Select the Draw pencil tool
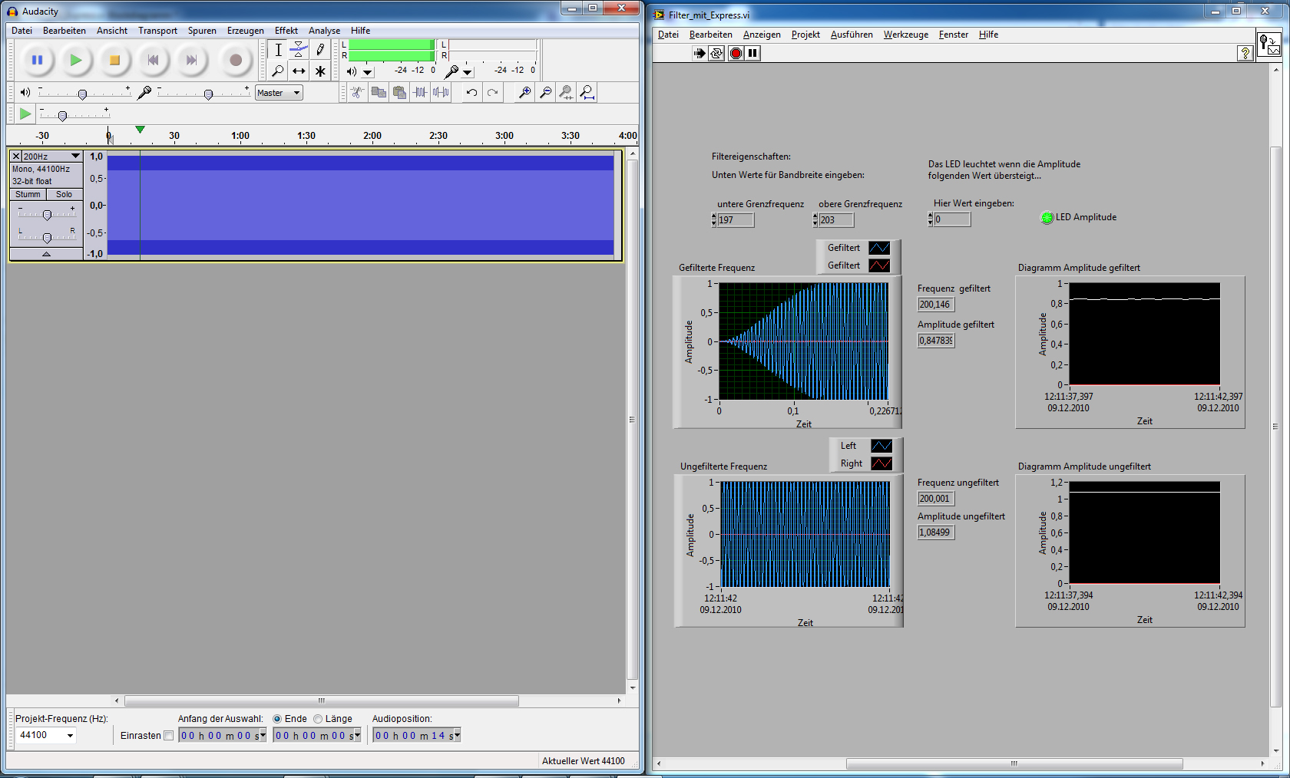Viewport: 1290px width, 778px height. tap(320, 50)
